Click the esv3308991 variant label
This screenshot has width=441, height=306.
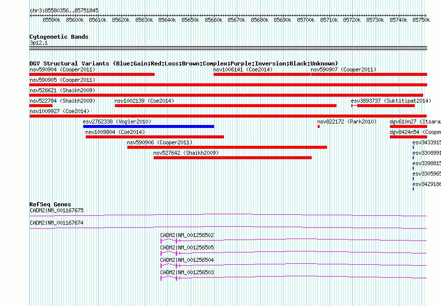pos(427,153)
